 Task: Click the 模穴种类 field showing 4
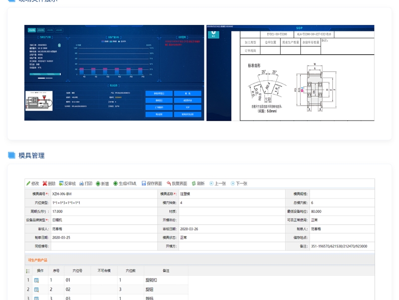click(232, 203)
